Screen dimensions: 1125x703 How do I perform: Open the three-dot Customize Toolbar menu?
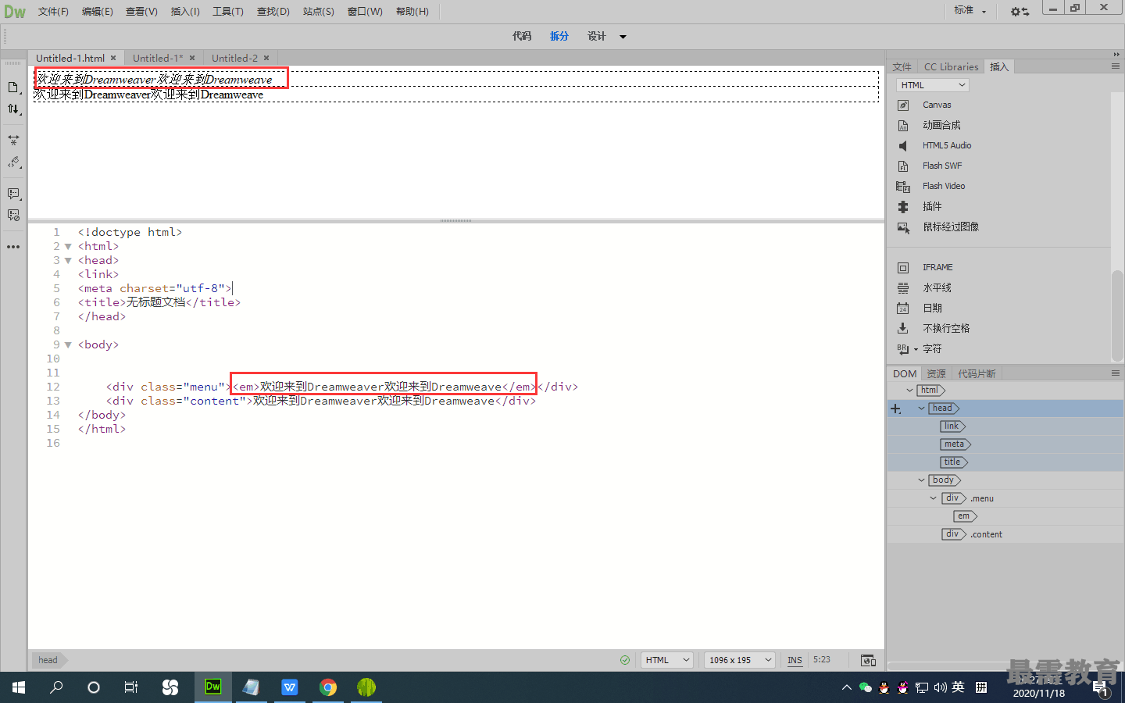(x=13, y=247)
